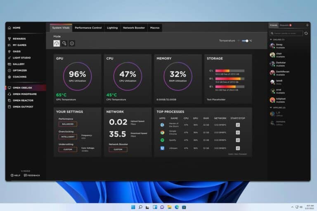Collapse the Online friends group

tap(271, 40)
